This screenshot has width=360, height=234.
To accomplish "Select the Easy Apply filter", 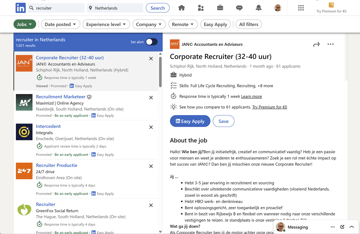I will (216, 24).
